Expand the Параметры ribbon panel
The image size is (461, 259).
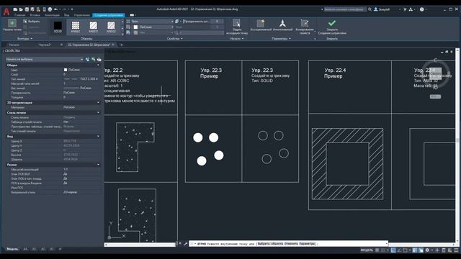[281, 38]
